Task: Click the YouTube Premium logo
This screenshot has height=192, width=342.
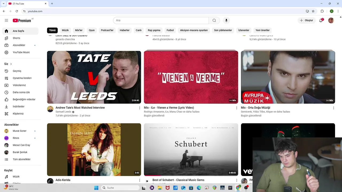Action: 22,20
